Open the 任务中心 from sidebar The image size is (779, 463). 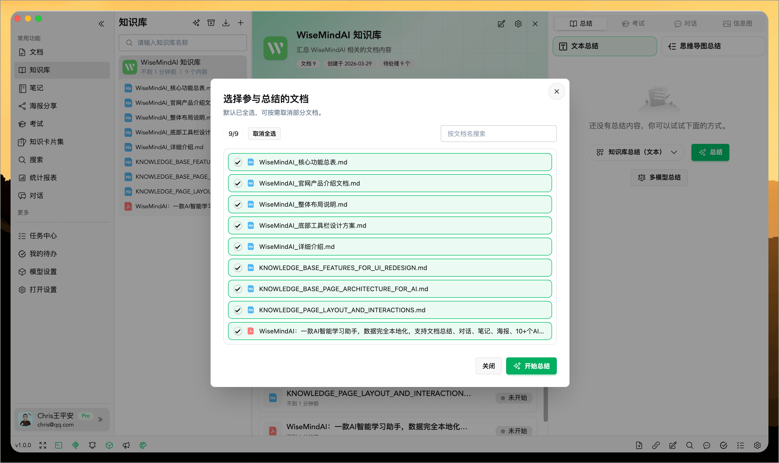pos(44,236)
